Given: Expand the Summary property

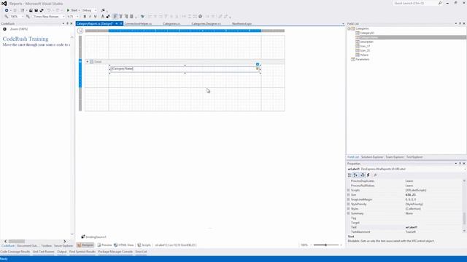Looking at the screenshot, I should pos(348,213).
